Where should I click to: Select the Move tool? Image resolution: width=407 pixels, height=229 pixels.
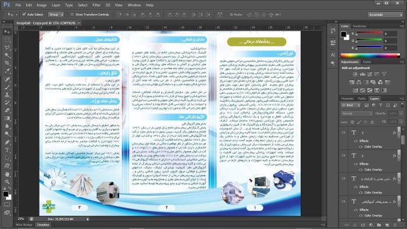tap(7, 31)
